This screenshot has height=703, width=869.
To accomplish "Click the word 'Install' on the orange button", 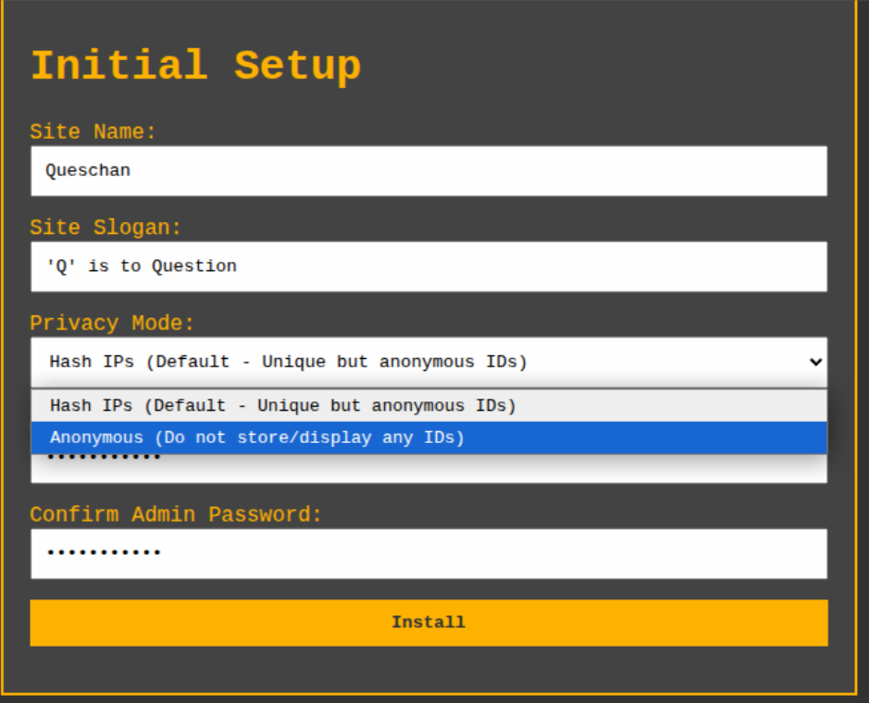I will (x=428, y=623).
